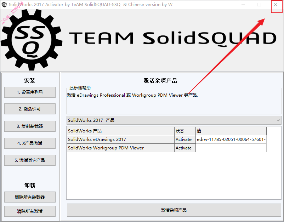Open step 2. 激活许可
The height and width of the screenshot is (222, 284).
(x=30, y=109)
